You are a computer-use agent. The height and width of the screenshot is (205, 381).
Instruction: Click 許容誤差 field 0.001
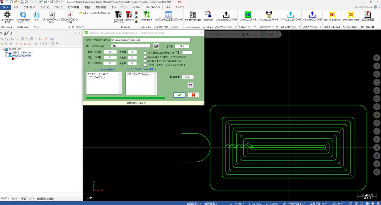pyautogui.click(x=188, y=77)
